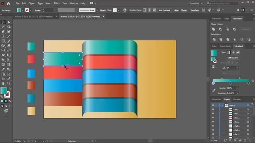Open the Object menu
Screen dimensions: 255x143
click(x=32, y=3)
